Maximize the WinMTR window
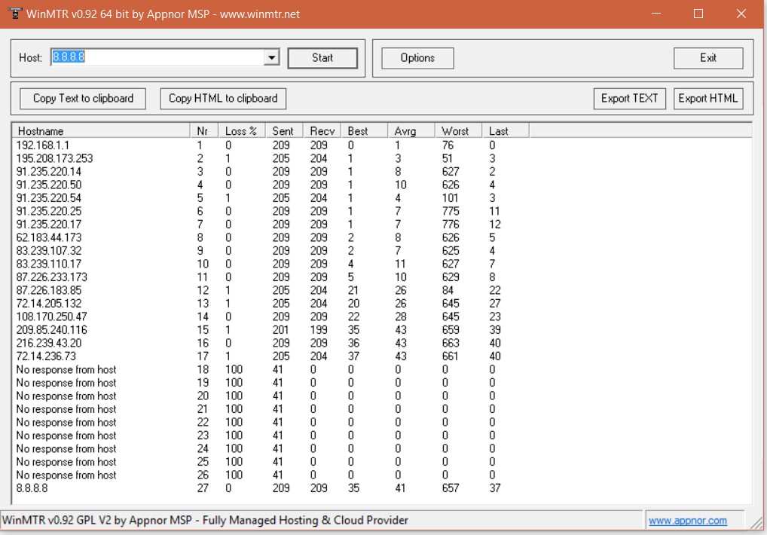Viewport: 767px width, 535px height. tap(698, 14)
